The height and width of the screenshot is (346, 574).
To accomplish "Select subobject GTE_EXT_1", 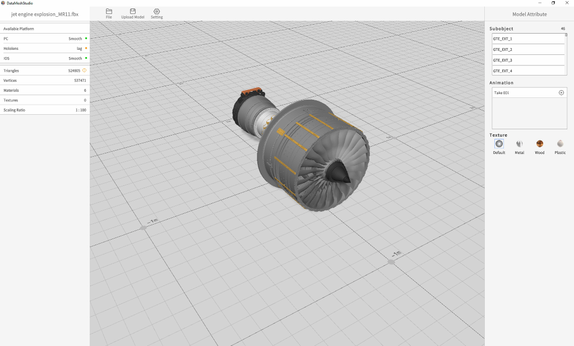I will click(528, 39).
